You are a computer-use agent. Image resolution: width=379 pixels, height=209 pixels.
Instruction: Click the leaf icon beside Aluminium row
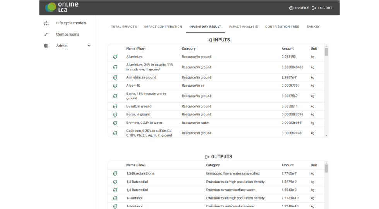click(x=115, y=57)
